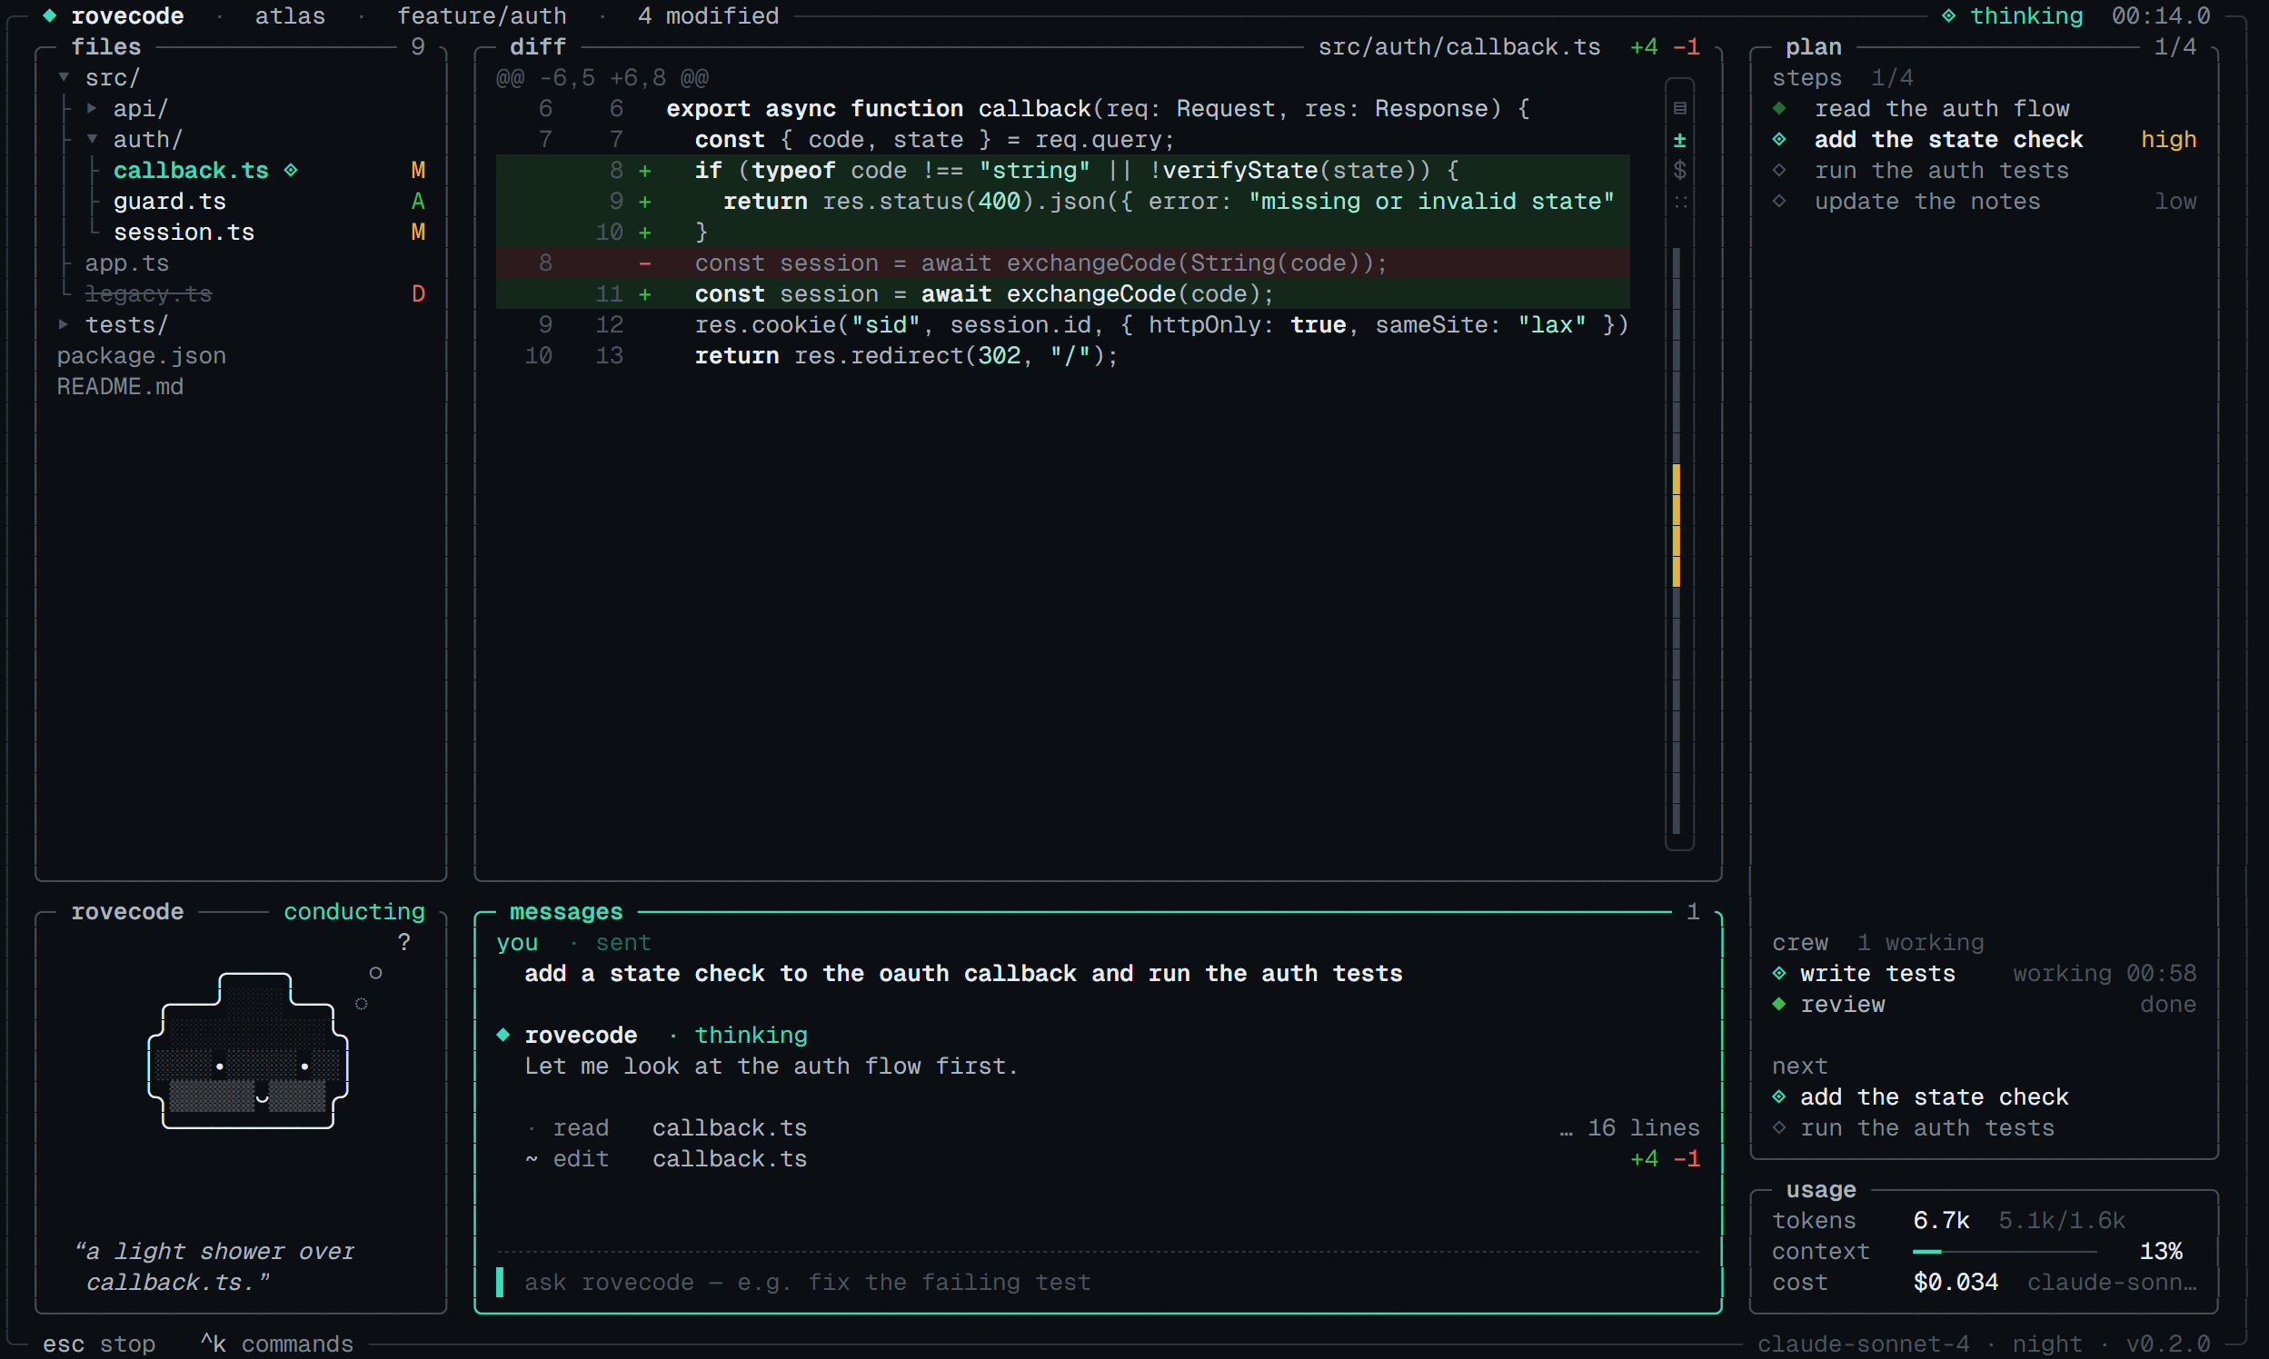Click the 'night' theme label in footer

(2046, 1344)
